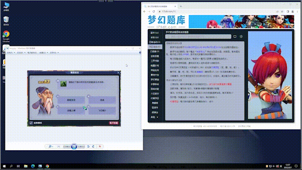
Task: Select 三界书院 in the site sidebar
Action: (155, 61)
